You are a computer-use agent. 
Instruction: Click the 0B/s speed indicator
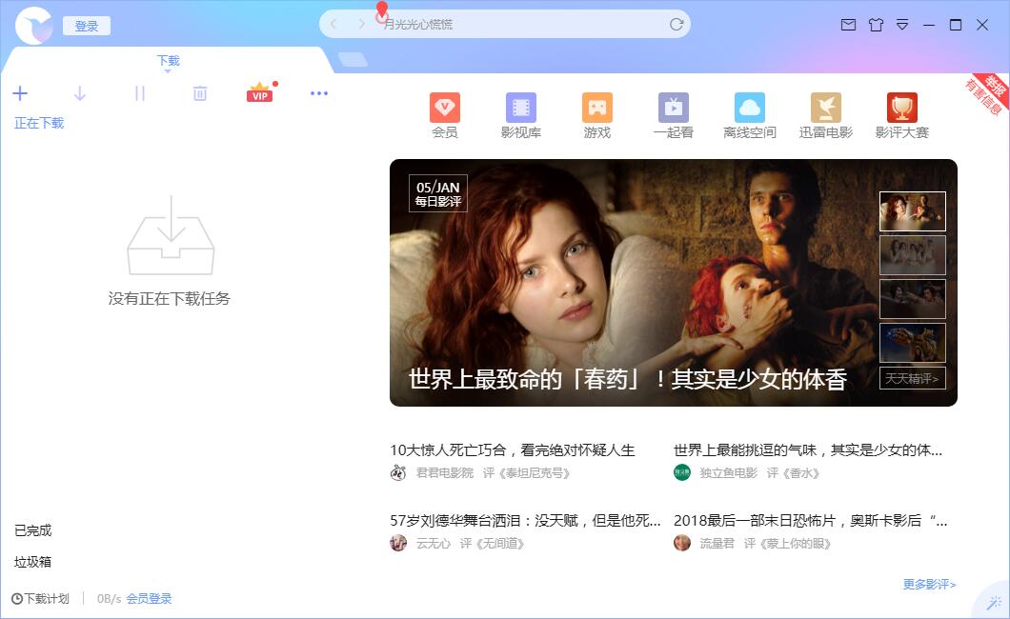tap(109, 598)
